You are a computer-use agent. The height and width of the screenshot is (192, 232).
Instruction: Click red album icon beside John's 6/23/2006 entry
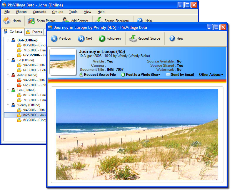[19, 85]
